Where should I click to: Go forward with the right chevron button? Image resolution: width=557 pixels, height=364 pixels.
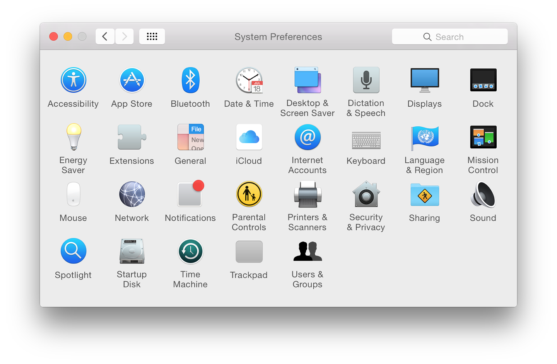tap(125, 37)
